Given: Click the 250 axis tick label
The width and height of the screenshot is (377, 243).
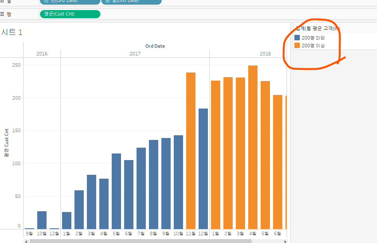Looking at the screenshot, I should click(x=16, y=65).
